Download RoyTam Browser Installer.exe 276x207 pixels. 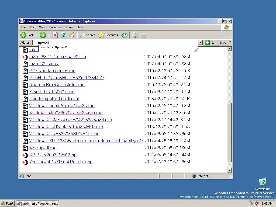[57, 85]
